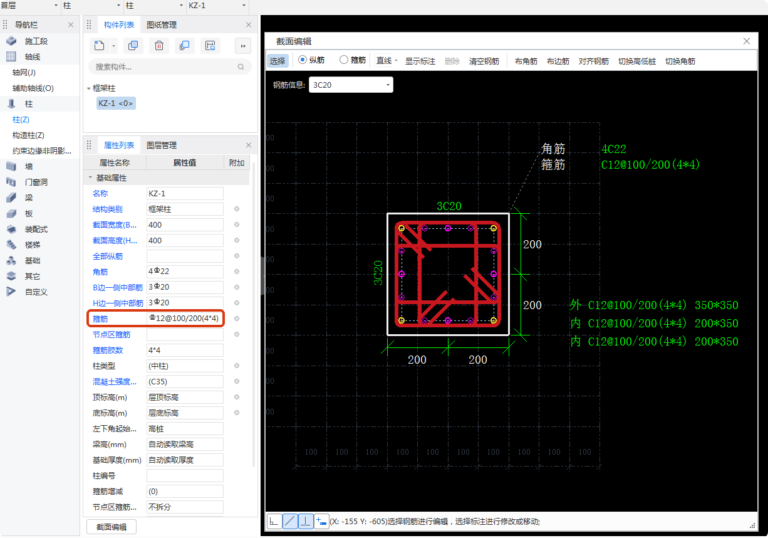This screenshot has width=768, height=538.
Task: Collapse the 柱 section in navigation bar
Action: point(28,104)
